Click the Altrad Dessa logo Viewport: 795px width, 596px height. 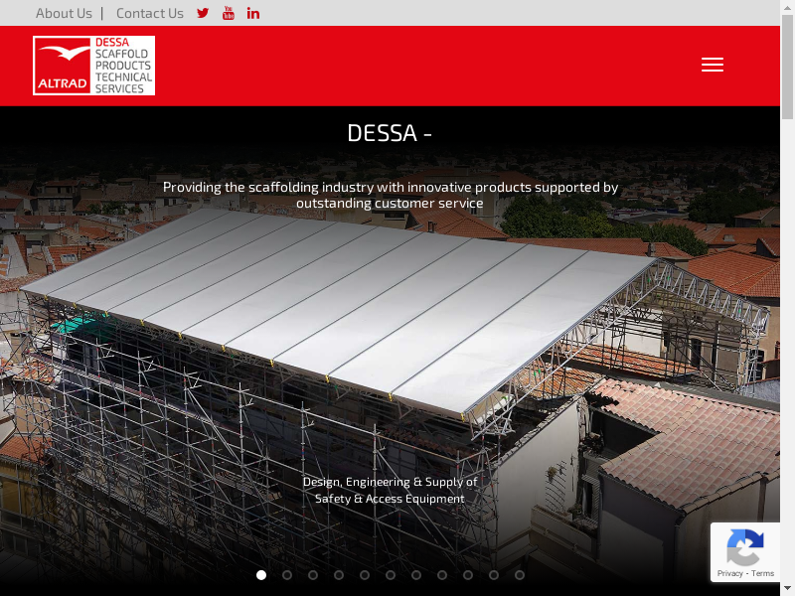click(x=94, y=66)
